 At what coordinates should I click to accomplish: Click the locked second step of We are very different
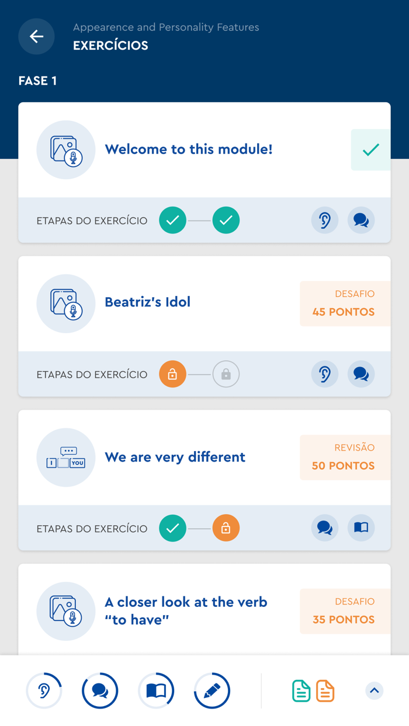pos(226,528)
